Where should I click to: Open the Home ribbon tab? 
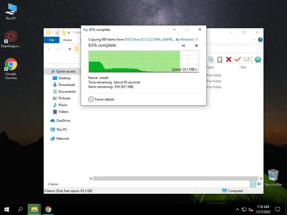67,40
